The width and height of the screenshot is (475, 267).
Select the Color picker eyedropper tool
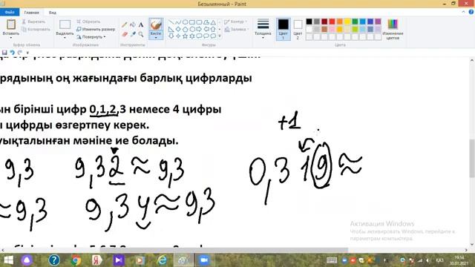(x=133, y=34)
